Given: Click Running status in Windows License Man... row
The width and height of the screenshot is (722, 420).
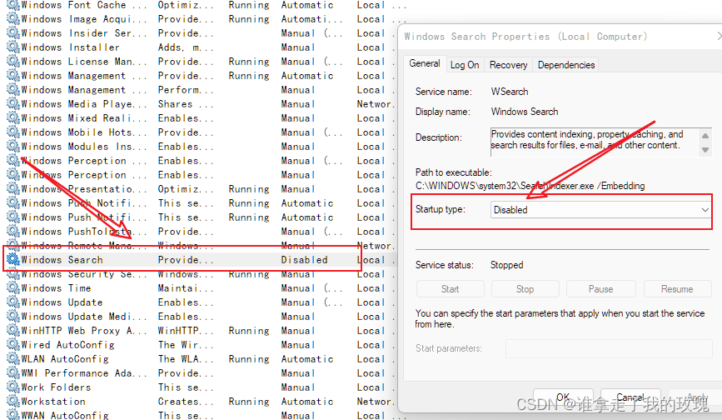Looking at the screenshot, I should click(249, 62).
